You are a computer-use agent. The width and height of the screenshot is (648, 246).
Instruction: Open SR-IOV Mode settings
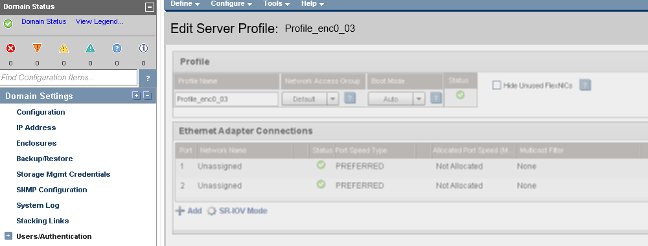[x=237, y=211]
